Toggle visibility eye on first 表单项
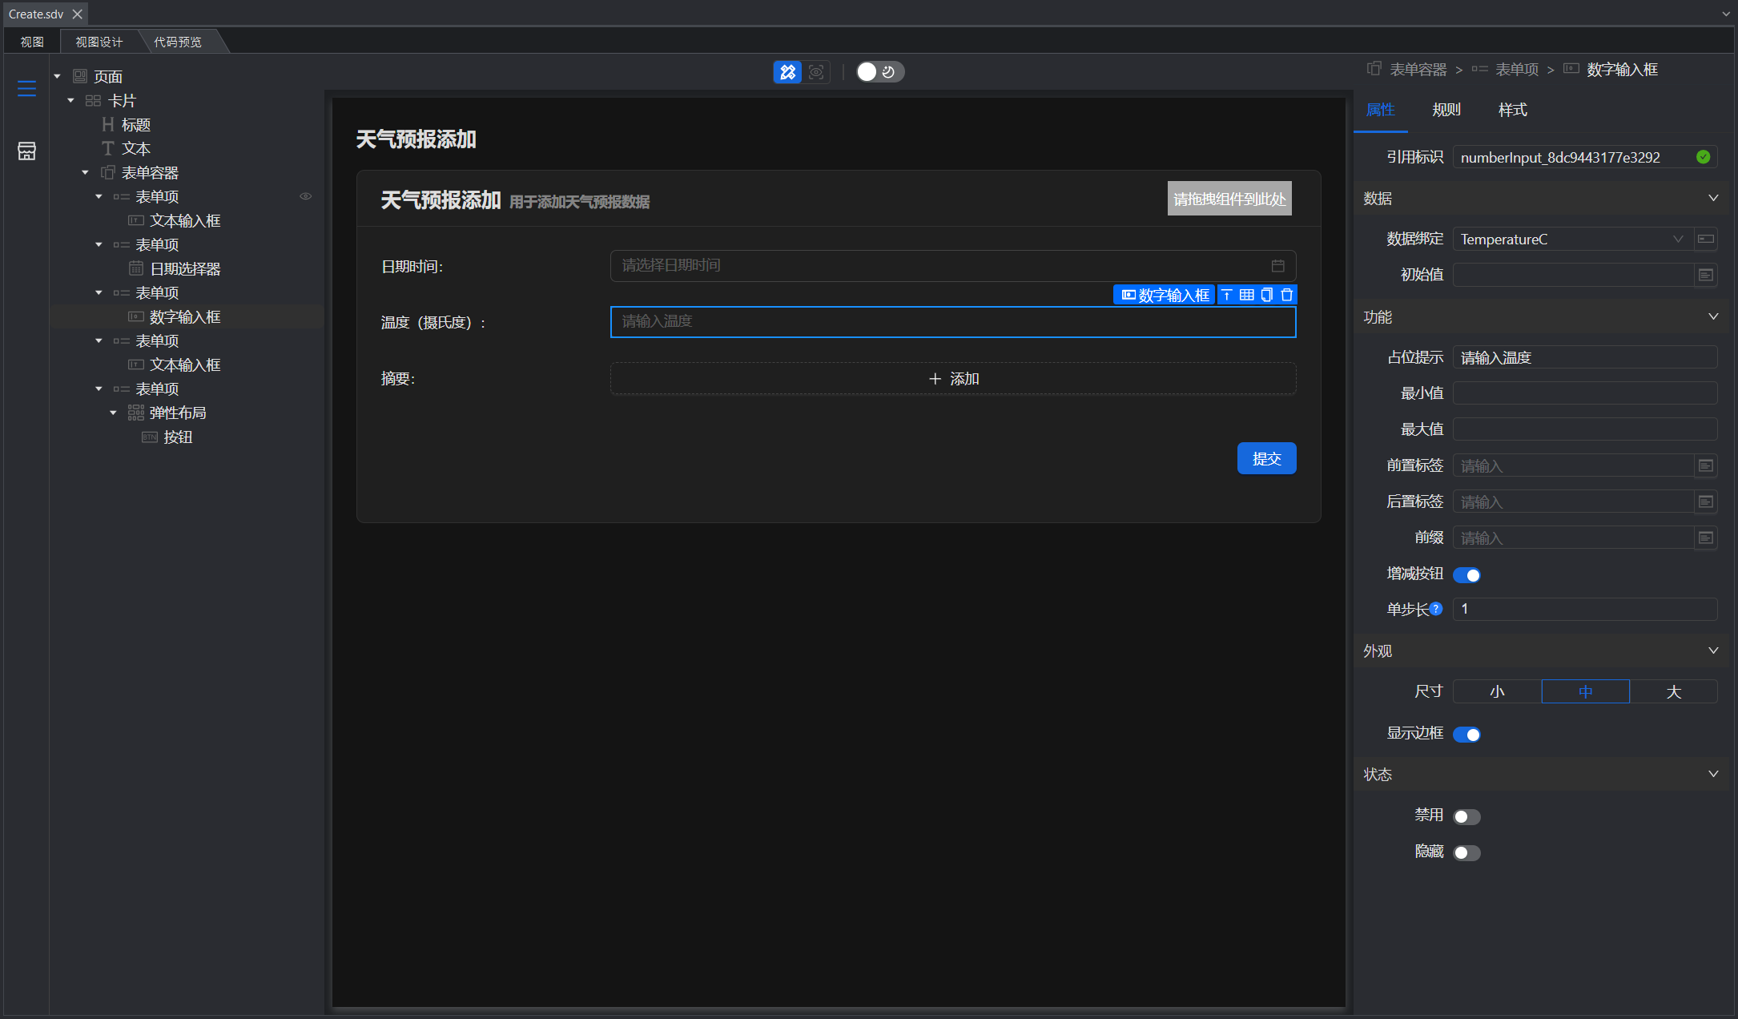The image size is (1738, 1019). point(305,196)
